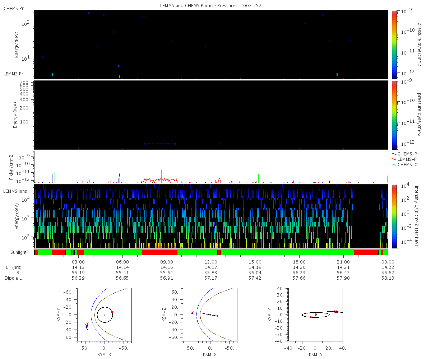Click the long green Sunlight segment near 15:00
The width and height of the screenshot is (431, 359).
(287, 252)
